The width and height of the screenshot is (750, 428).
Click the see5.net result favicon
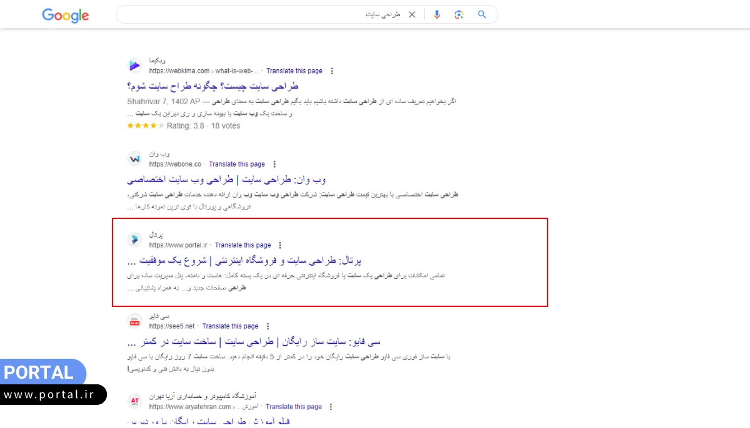(134, 320)
